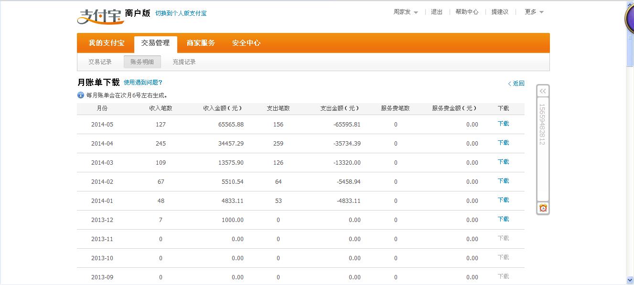Open the 更多 dropdown menu
634x285 pixels.
tap(534, 12)
